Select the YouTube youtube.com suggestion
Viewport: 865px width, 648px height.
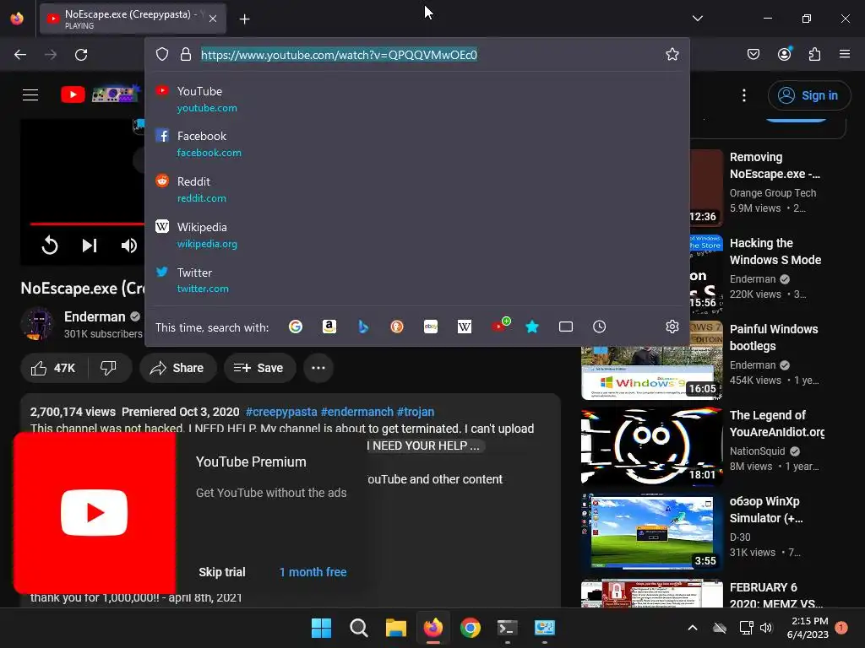pyautogui.click(x=417, y=100)
